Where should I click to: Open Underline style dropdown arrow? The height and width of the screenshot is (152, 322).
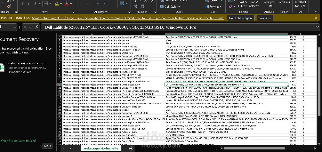[x=39, y=4]
